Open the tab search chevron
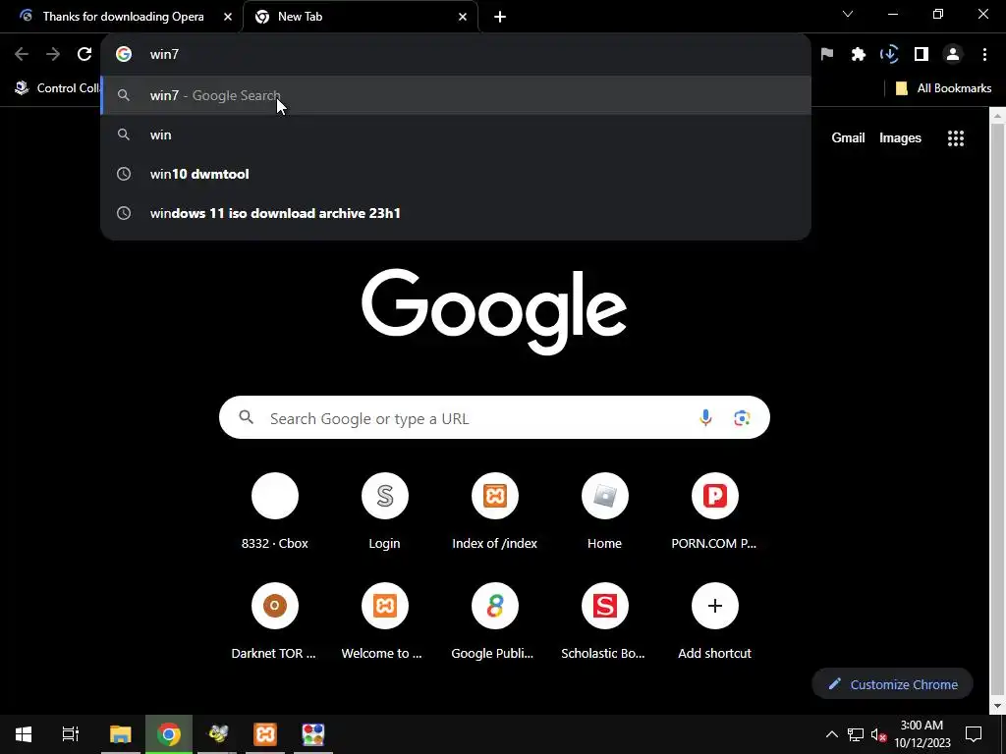This screenshot has width=1006, height=754. [x=848, y=14]
